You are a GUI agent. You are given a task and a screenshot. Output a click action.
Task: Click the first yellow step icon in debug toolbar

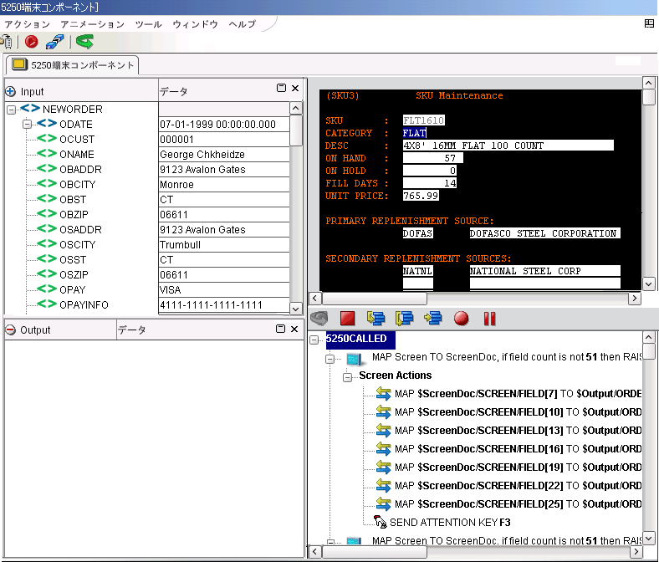point(375,319)
